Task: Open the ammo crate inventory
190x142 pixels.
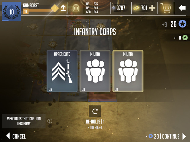Action: pos(76,8)
